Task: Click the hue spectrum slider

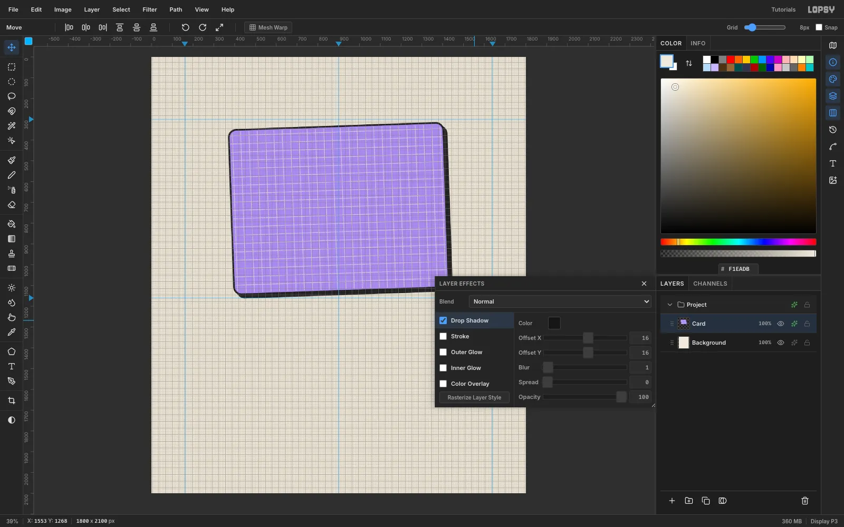Action: coord(738,242)
